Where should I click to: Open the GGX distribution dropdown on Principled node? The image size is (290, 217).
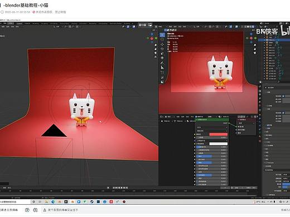click(212, 127)
